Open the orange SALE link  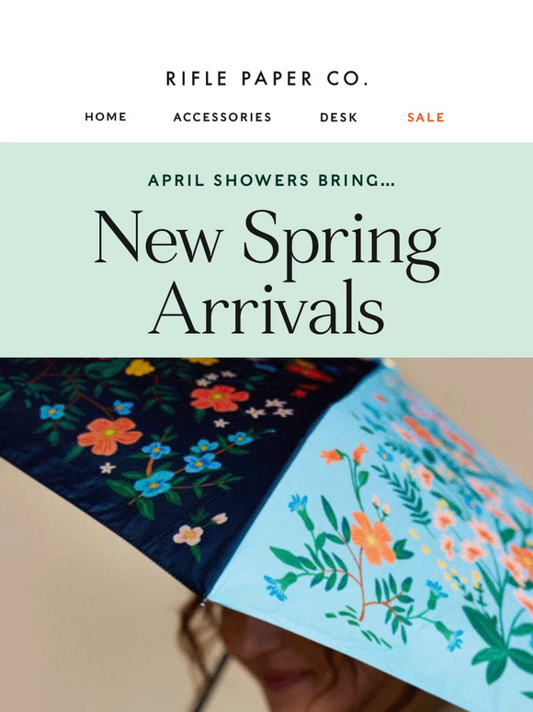(425, 117)
